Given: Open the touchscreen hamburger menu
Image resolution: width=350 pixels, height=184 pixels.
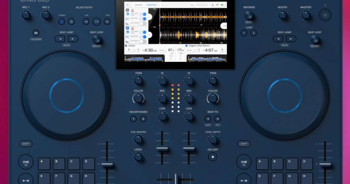Looking at the screenshot, I should click(x=127, y=5).
